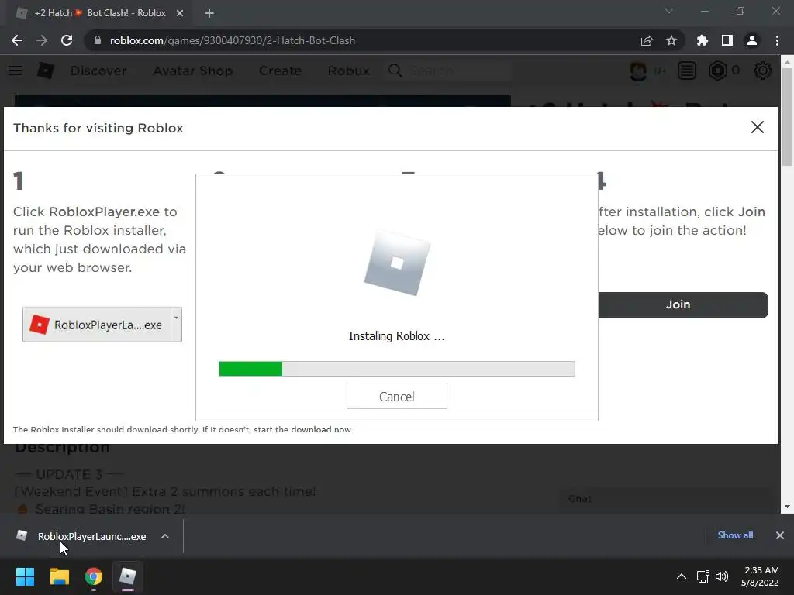Close the downloads bar
This screenshot has height=595, width=794.
pos(780,535)
